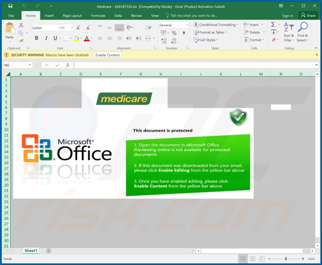
Task: Open Conditional Formatting menu
Action: coord(216,24)
